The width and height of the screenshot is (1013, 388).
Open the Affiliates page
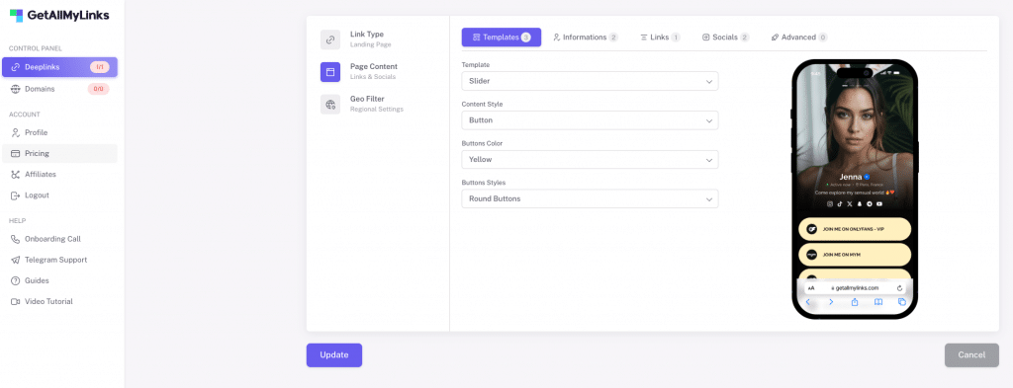pos(59,174)
